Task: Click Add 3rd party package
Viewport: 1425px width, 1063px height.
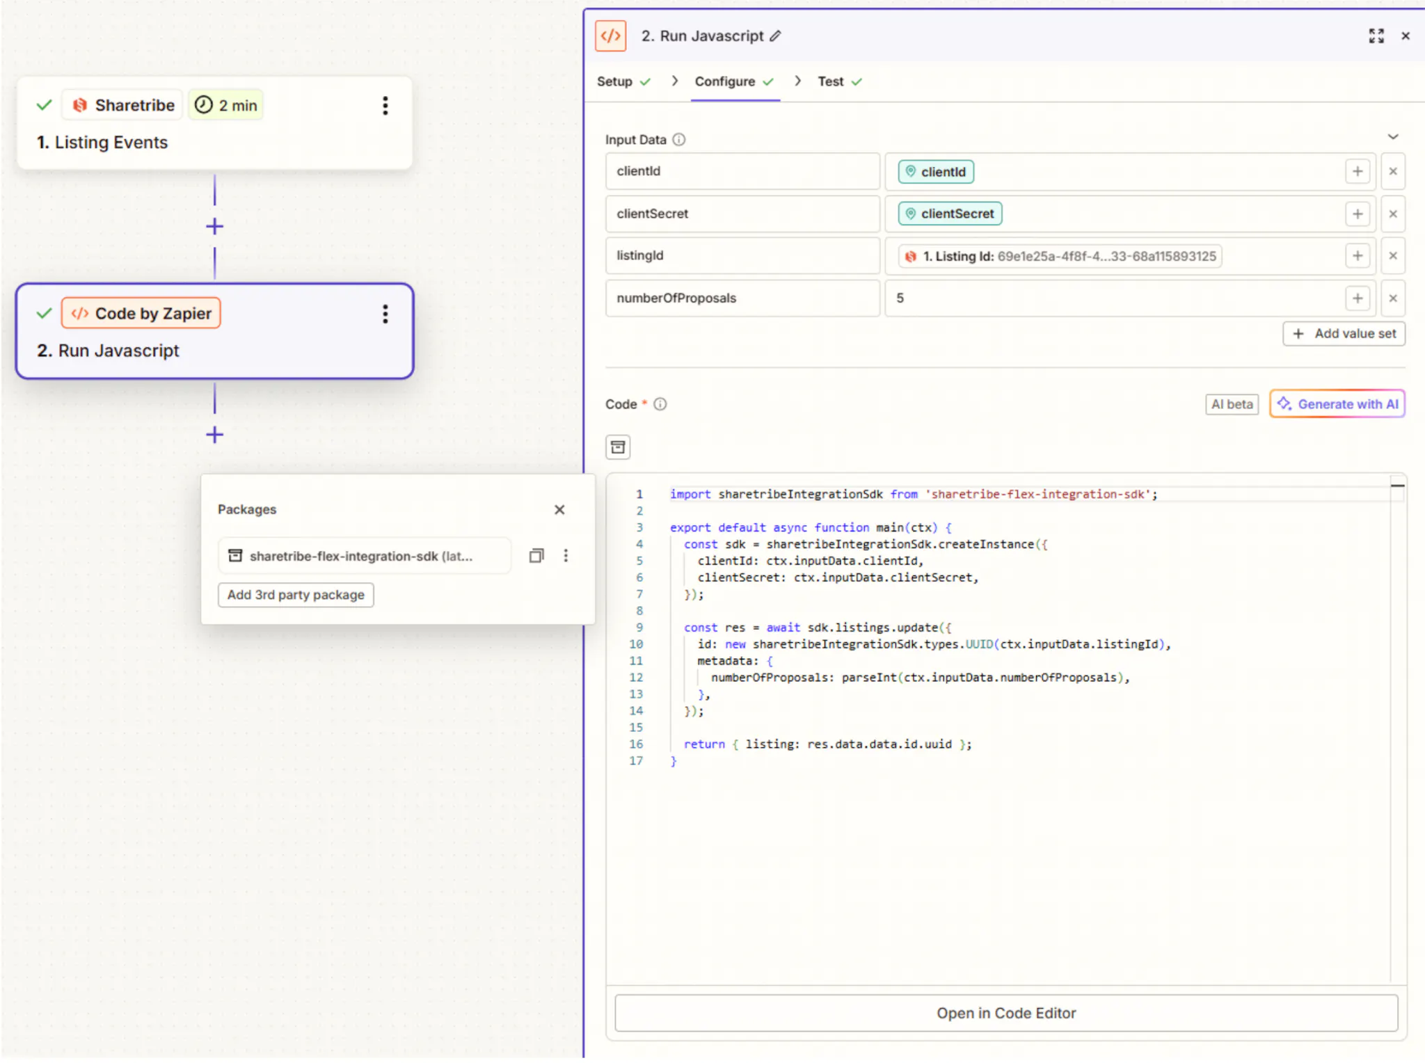Action: pos(296,596)
